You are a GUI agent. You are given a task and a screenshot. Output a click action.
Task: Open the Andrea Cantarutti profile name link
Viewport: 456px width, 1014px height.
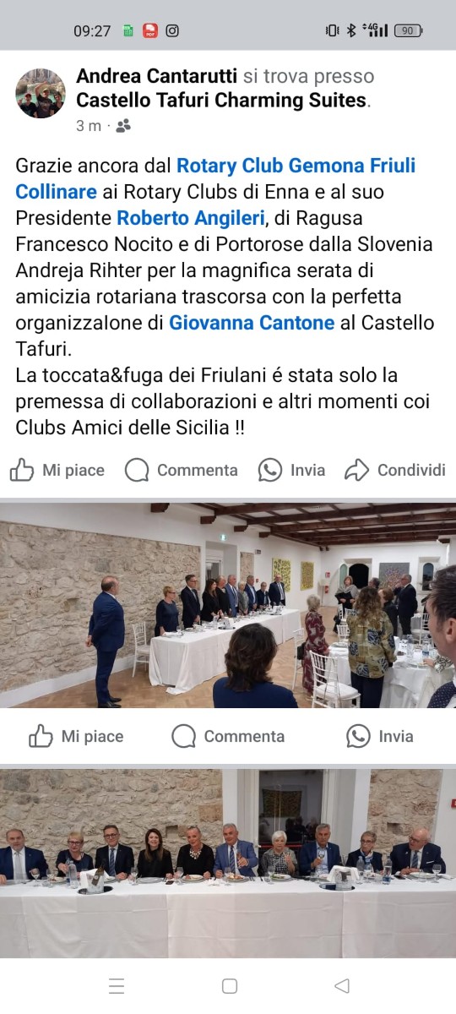pos(157,76)
